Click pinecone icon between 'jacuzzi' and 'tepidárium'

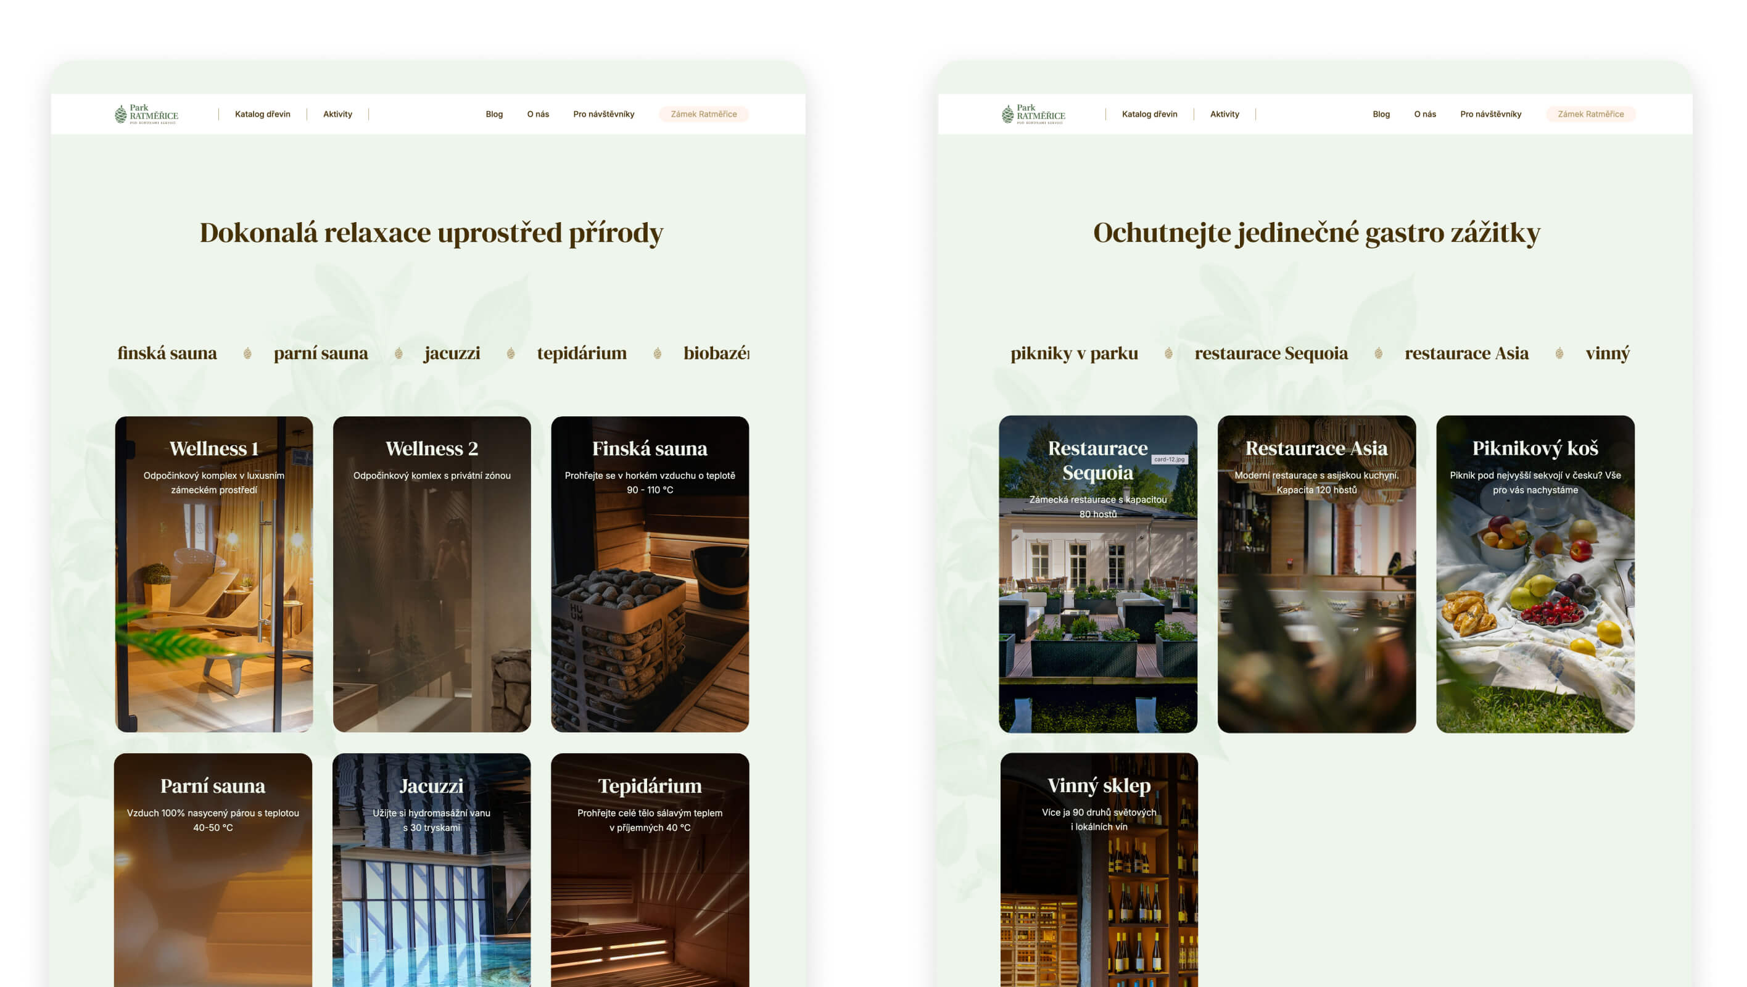tap(511, 353)
